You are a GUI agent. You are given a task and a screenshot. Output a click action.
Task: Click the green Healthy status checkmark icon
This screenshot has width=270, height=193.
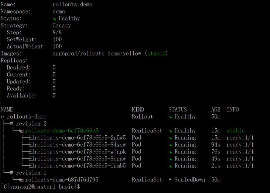(x=54, y=19)
